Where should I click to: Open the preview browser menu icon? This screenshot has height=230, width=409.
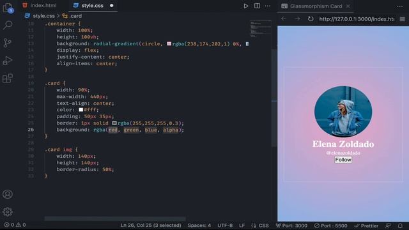click(x=403, y=19)
